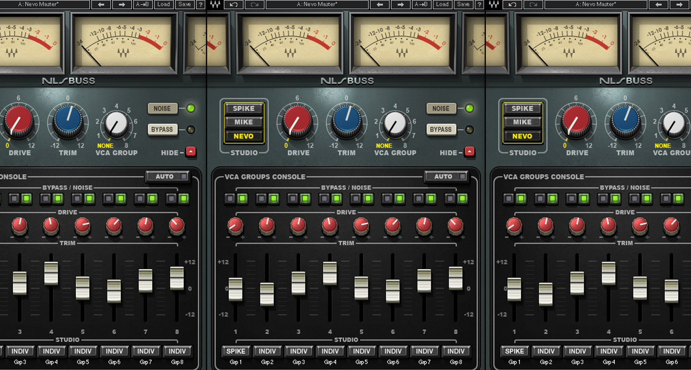Open help (?) in middle plugin toolbar
This screenshot has width=691, height=370.
pos(479,5)
